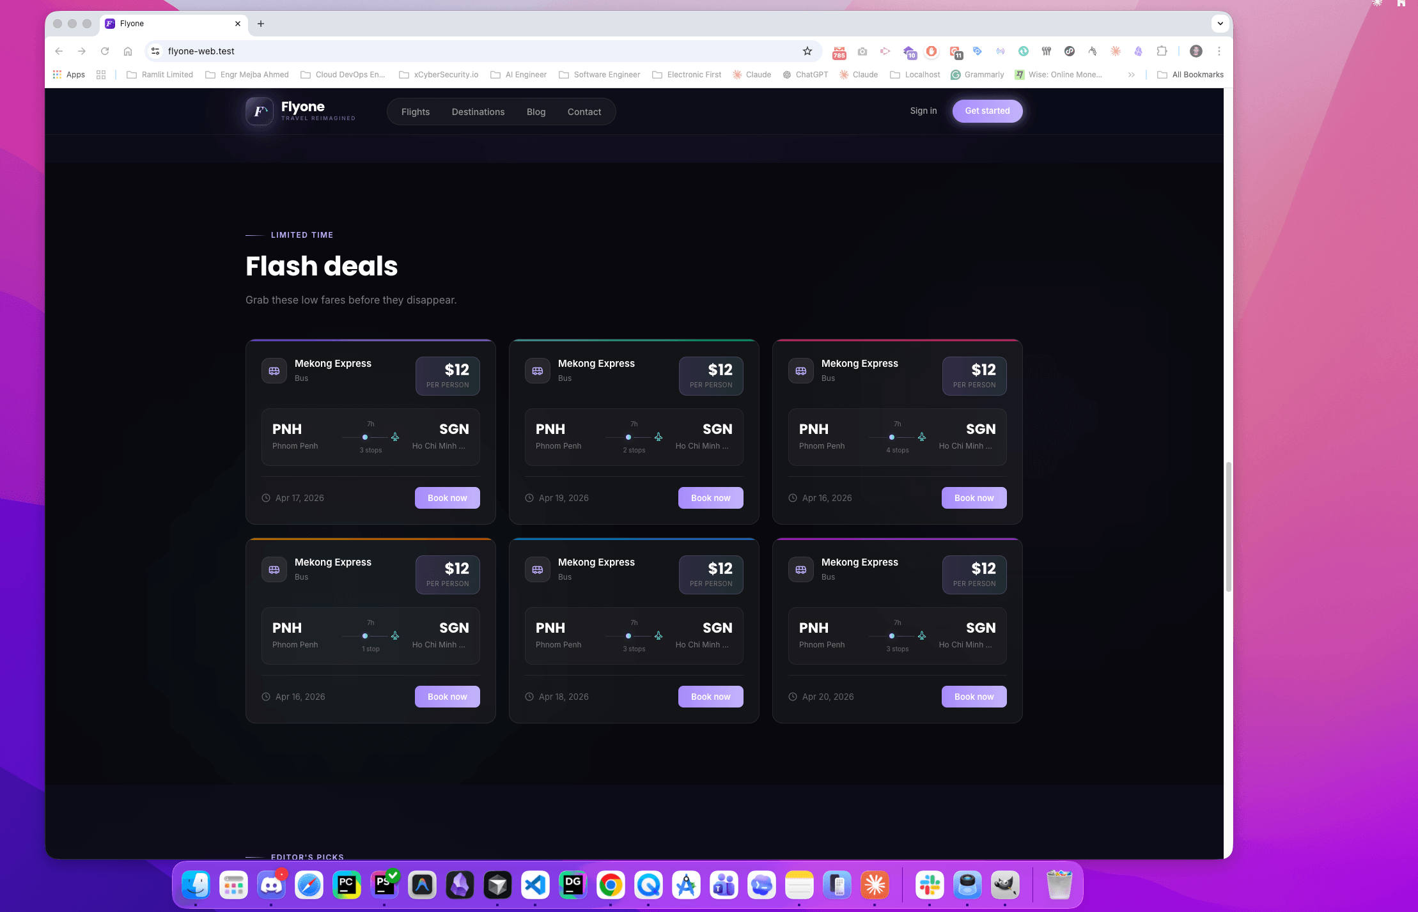Open the All Bookmarks folder

pyautogui.click(x=1190, y=75)
